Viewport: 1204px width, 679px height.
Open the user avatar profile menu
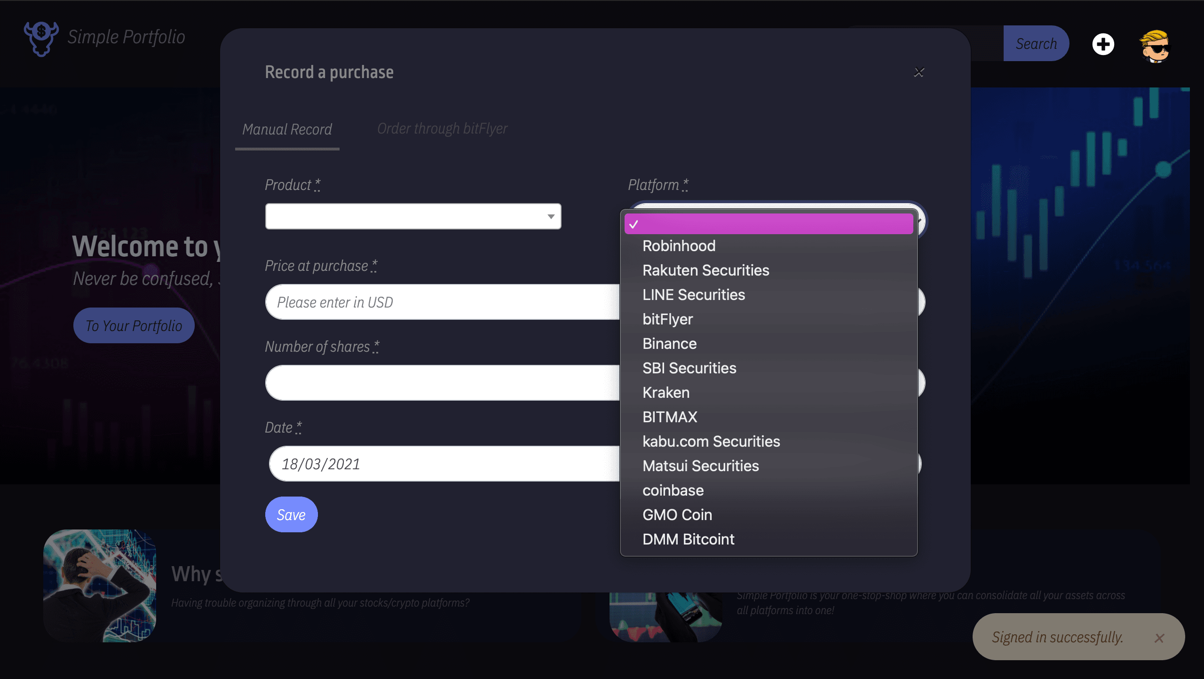[1155, 46]
